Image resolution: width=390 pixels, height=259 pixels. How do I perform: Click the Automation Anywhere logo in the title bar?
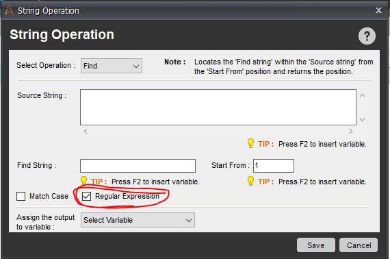10,11
